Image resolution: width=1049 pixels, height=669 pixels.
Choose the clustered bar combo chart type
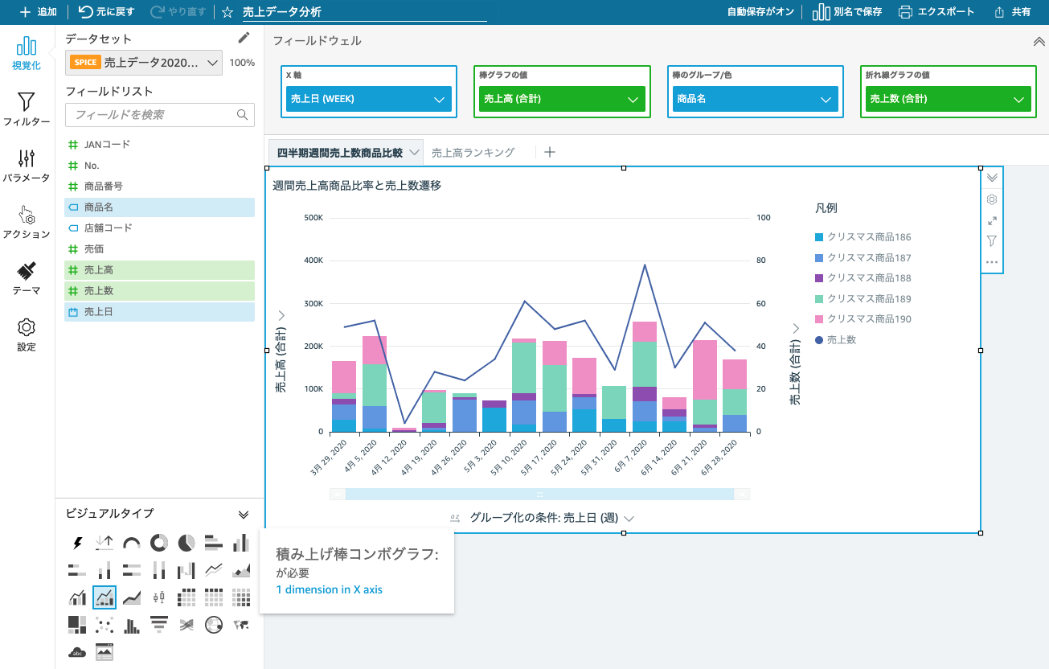[78, 597]
